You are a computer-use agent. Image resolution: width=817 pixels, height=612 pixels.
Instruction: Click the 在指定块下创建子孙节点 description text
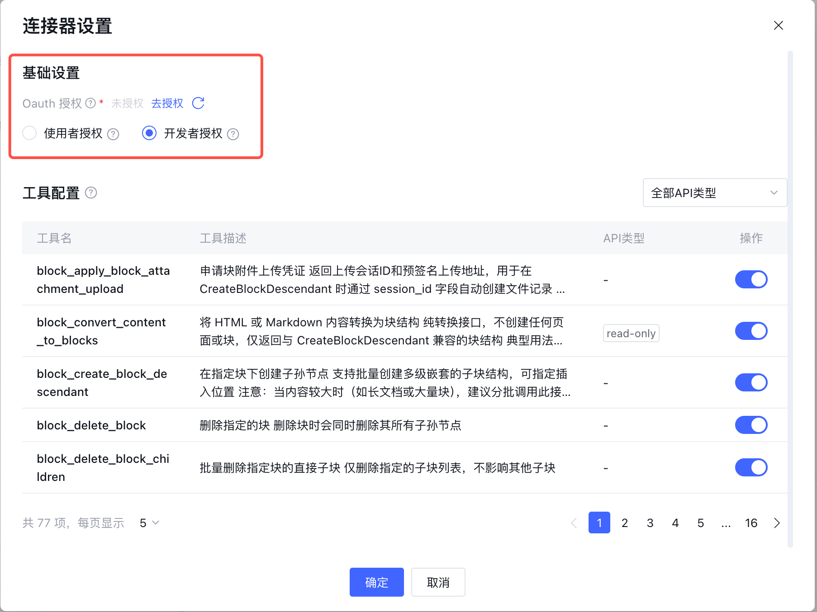pyautogui.click(x=385, y=383)
